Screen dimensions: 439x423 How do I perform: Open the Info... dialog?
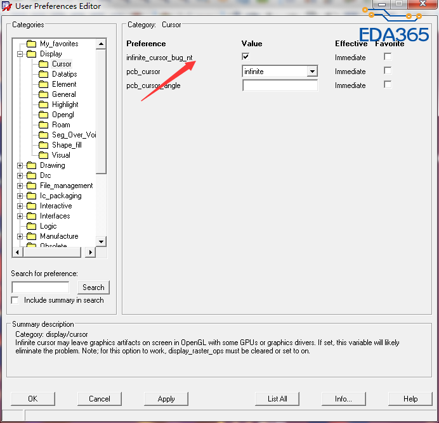[344, 399]
